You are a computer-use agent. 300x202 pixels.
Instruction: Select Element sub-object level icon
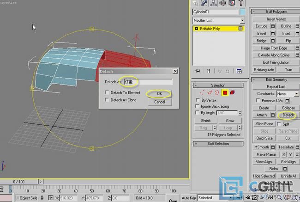click(x=233, y=93)
